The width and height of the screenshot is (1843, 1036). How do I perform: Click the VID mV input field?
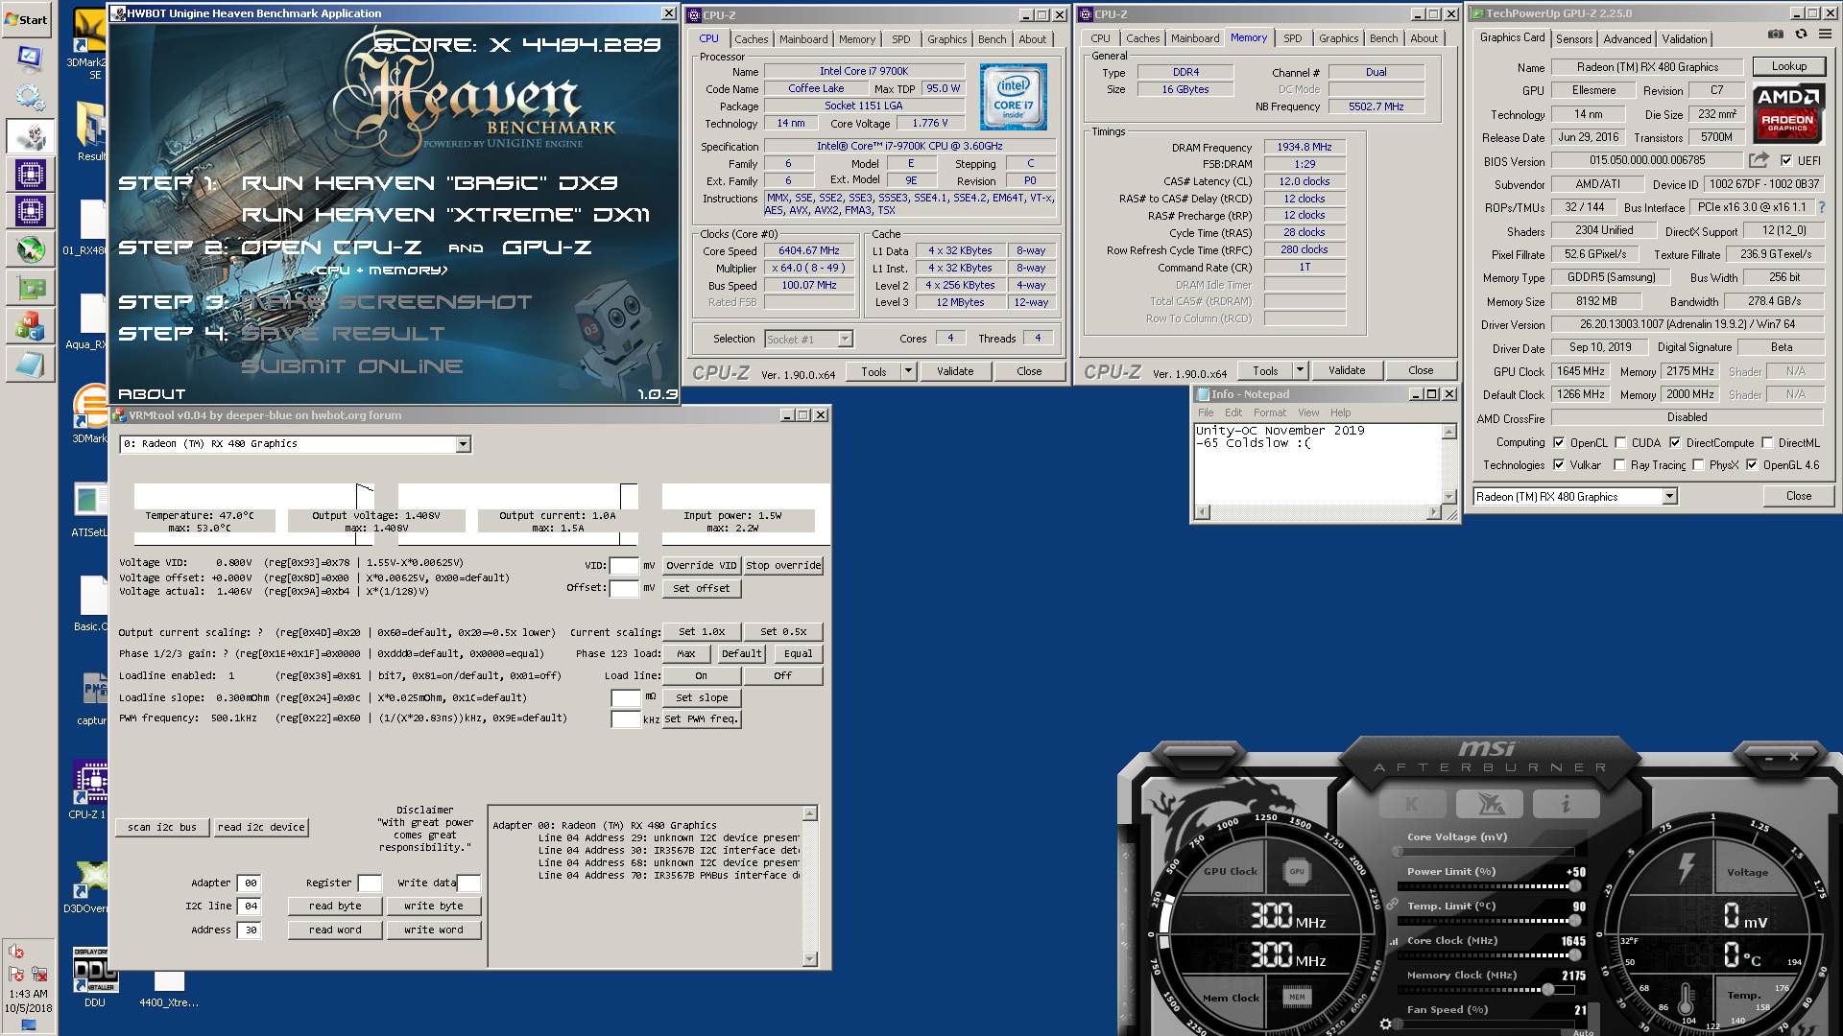click(x=624, y=566)
